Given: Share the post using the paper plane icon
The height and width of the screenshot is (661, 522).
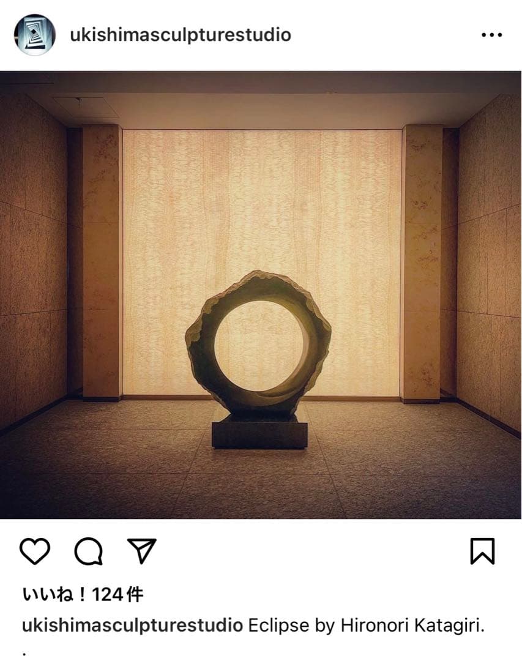Looking at the screenshot, I should (x=142, y=551).
